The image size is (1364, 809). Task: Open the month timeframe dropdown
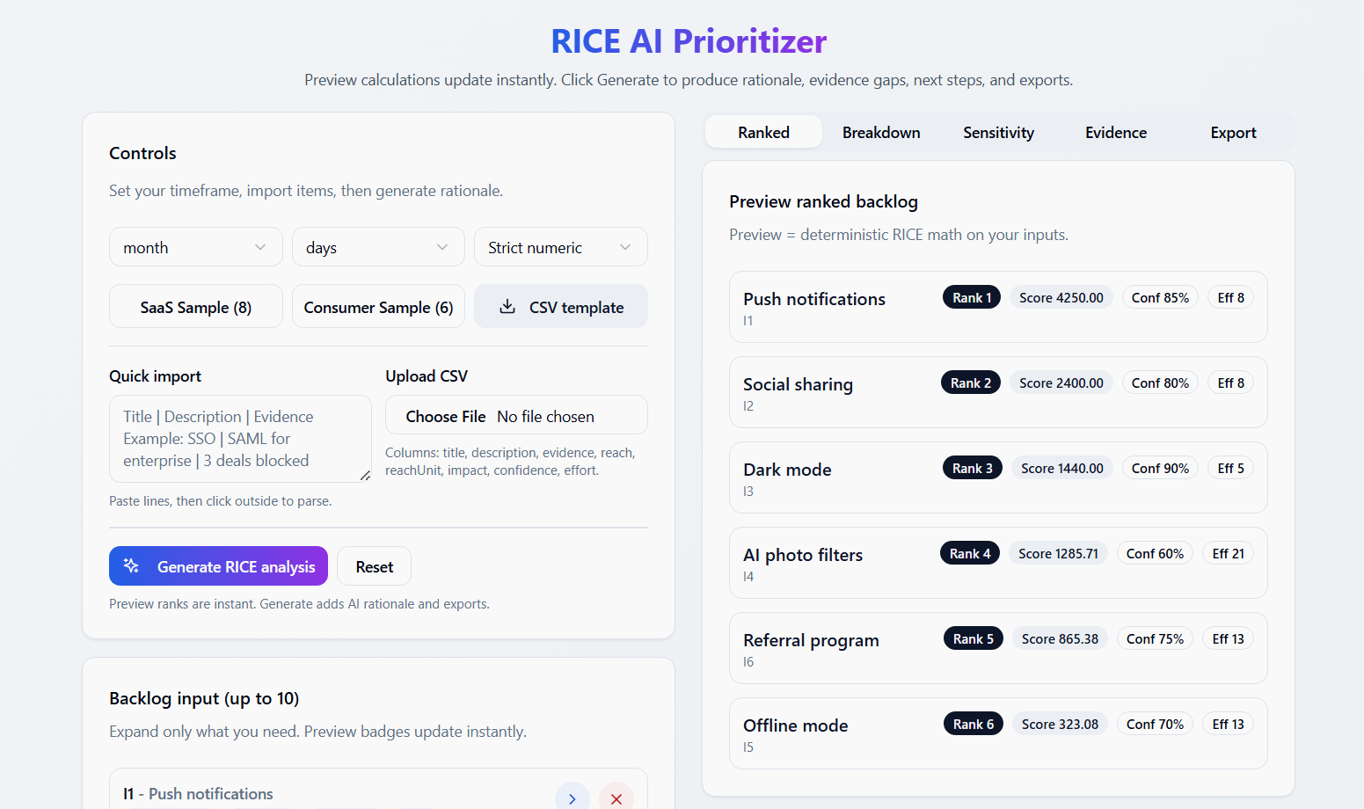tap(195, 247)
